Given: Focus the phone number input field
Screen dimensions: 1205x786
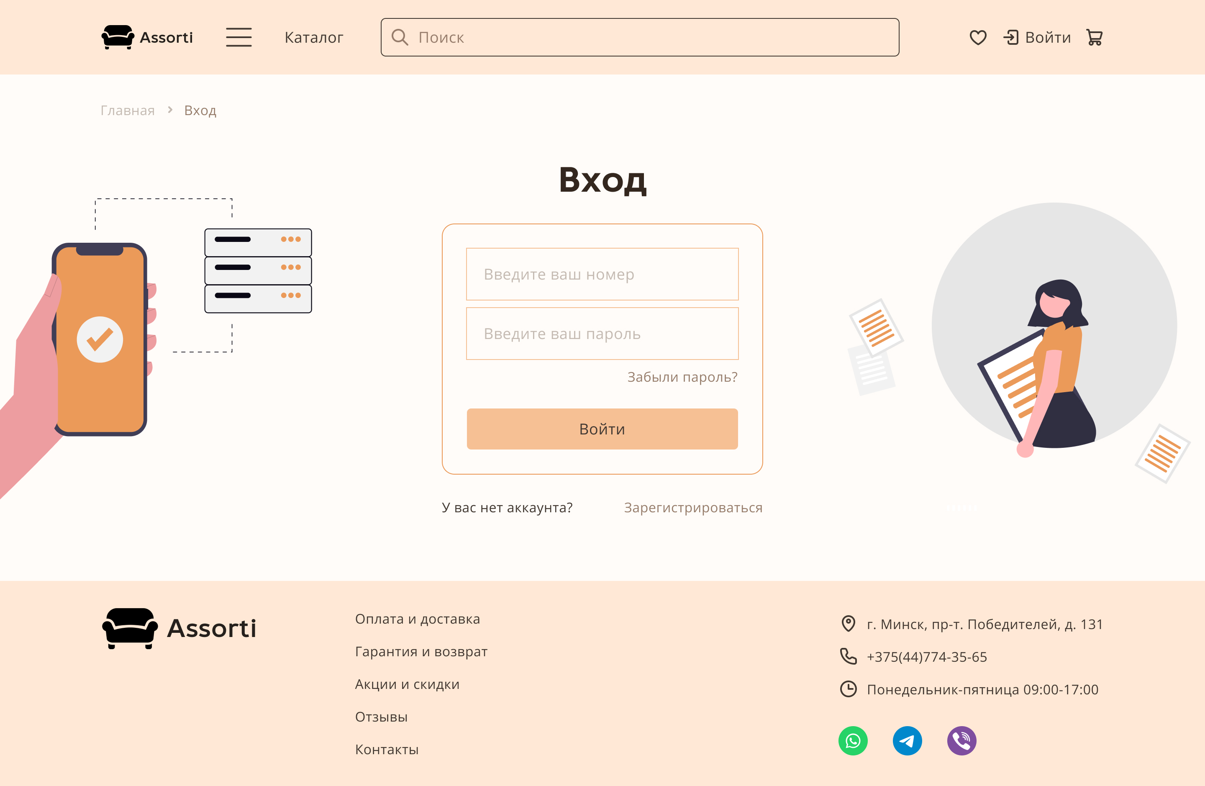Looking at the screenshot, I should coord(602,274).
